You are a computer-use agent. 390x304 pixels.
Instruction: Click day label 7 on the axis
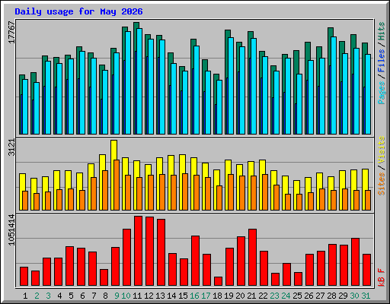(x=94, y=296)
